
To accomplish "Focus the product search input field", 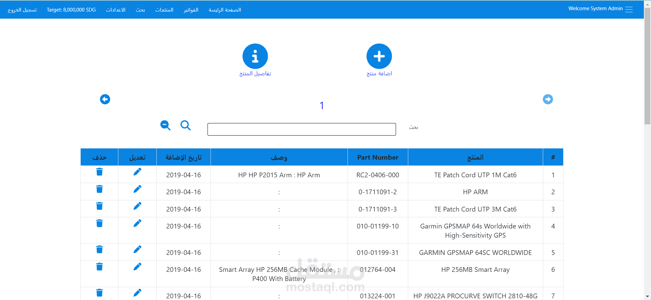I will tap(302, 129).
